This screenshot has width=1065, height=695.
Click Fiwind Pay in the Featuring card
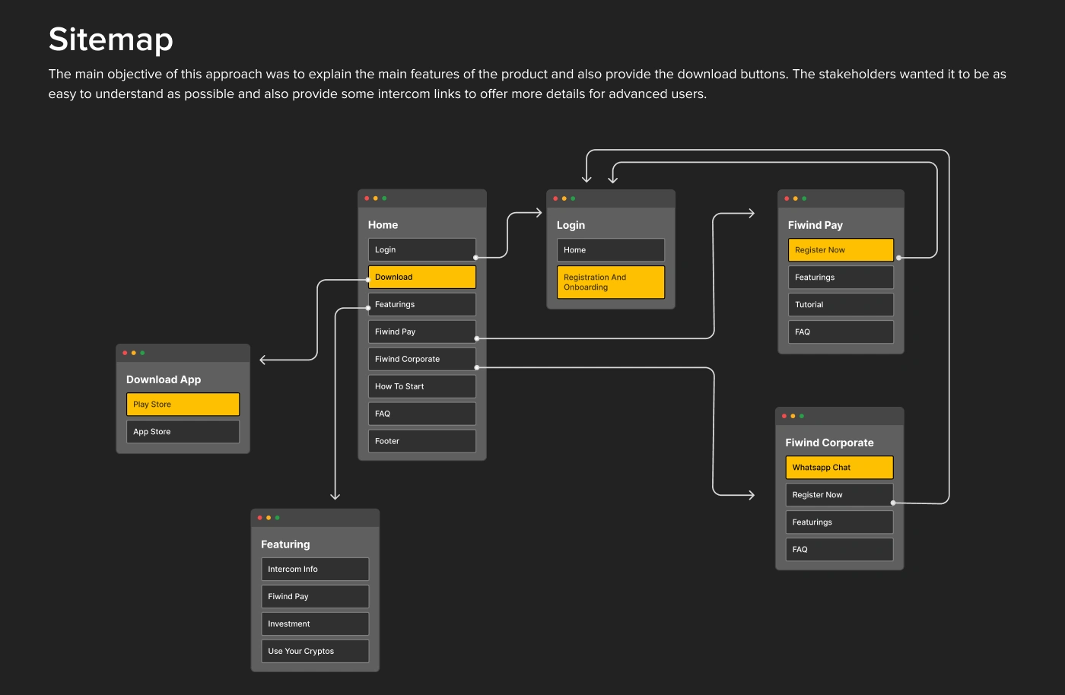click(315, 596)
